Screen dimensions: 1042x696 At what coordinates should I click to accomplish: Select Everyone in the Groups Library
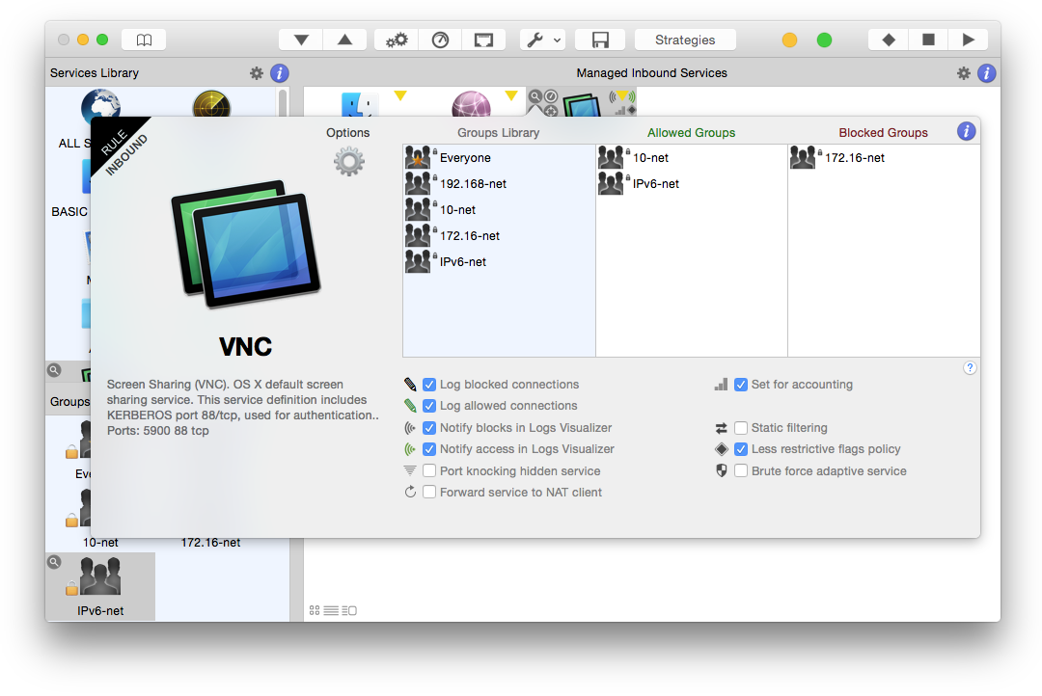(465, 158)
